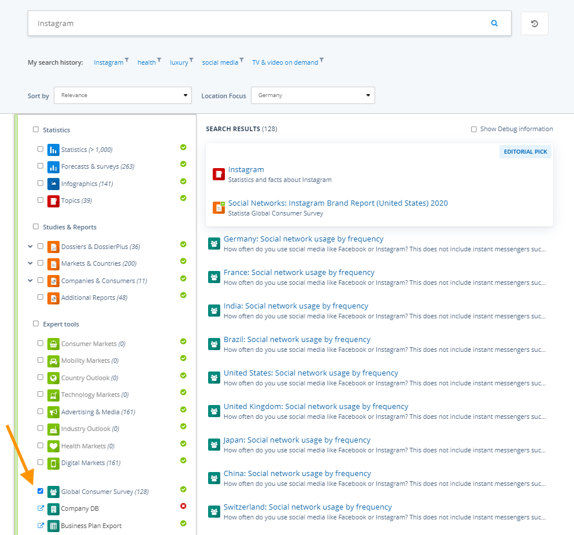This screenshot has width=574, height=535.
Task: Click filter funnel next to health history
Action: coord(159,60)
